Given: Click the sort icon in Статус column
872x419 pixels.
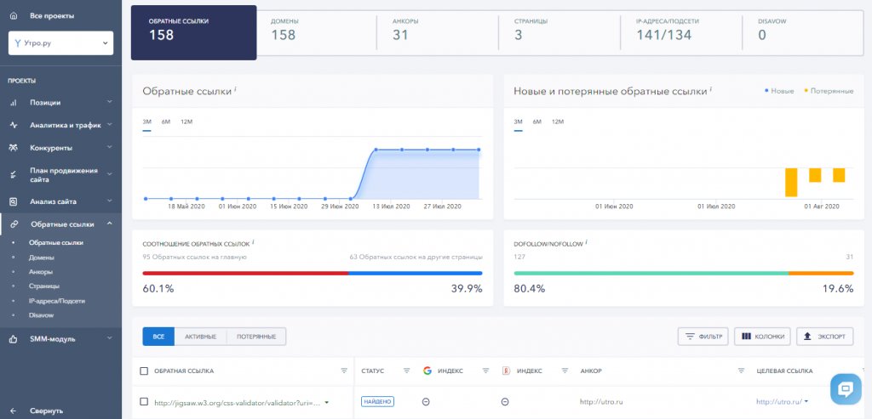Looking at the screenshot, I should pyautogui.click(x=406, y=371).
